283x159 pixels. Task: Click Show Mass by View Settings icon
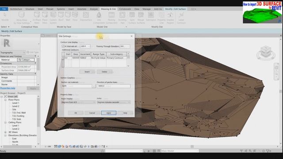(x=21, y=15)
